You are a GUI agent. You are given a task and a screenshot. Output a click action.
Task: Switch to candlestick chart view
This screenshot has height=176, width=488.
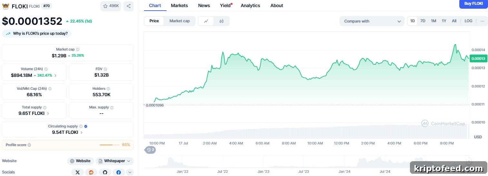point(221,21)
